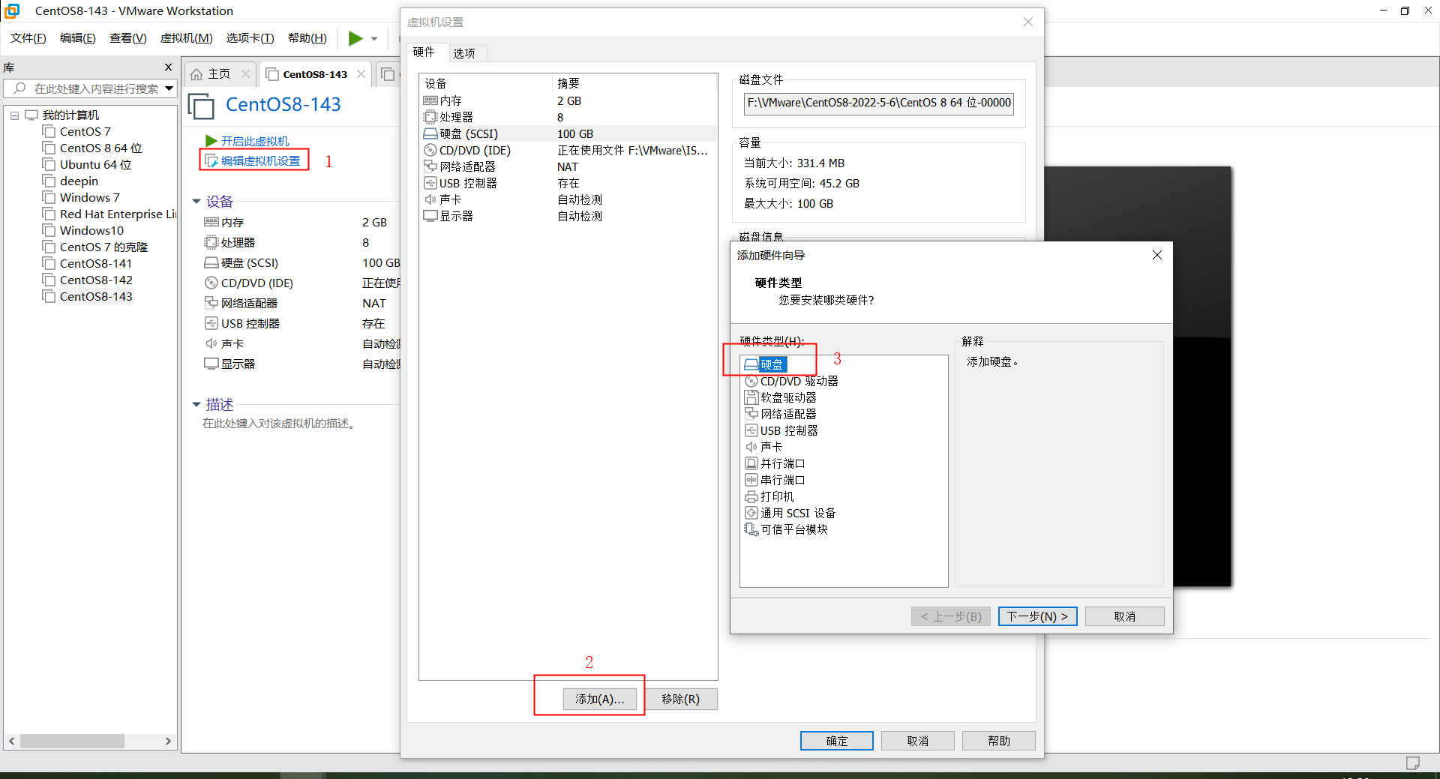Select 串行端口 hardware type
Viewport: 1440px width, 779px height.
[775, 480]
